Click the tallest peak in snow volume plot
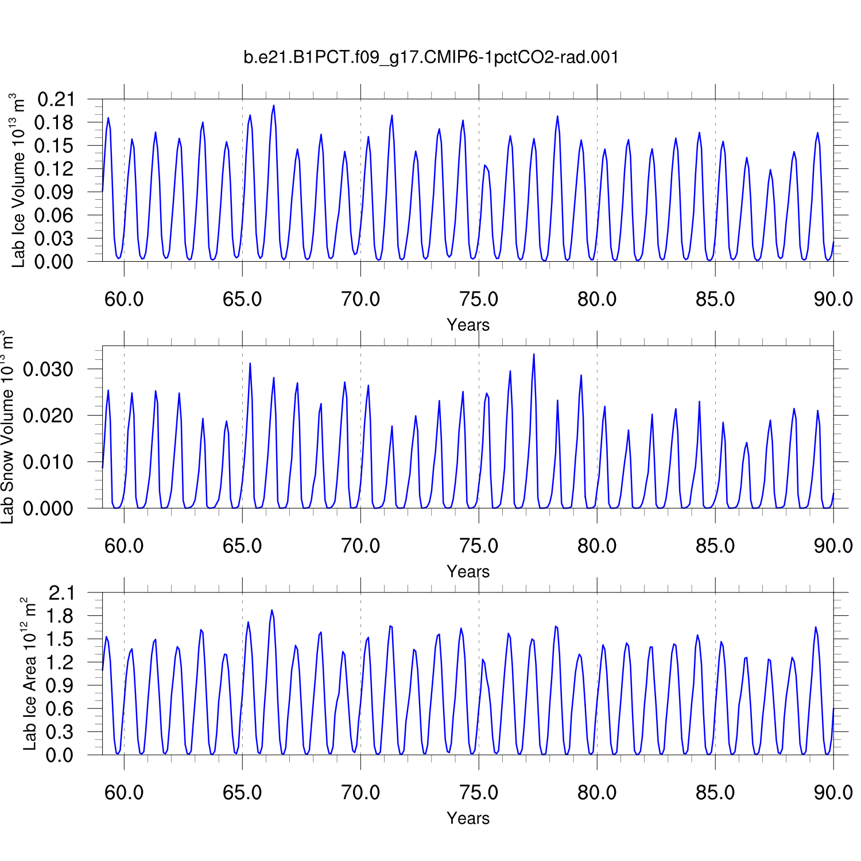The width and height of the screenshot is (861, 861). click(534, 354)
